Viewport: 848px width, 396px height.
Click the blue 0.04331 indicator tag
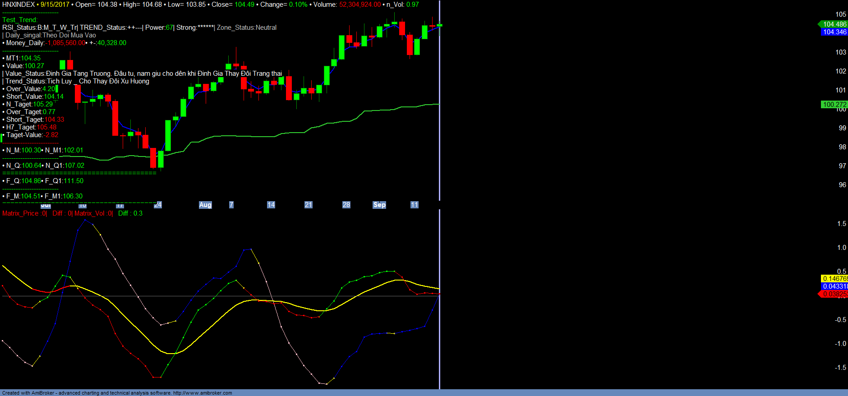click(834, 286)
